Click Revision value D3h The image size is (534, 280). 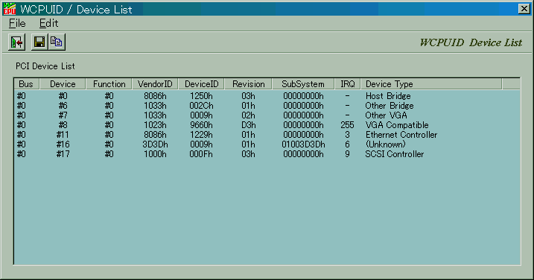248,125
